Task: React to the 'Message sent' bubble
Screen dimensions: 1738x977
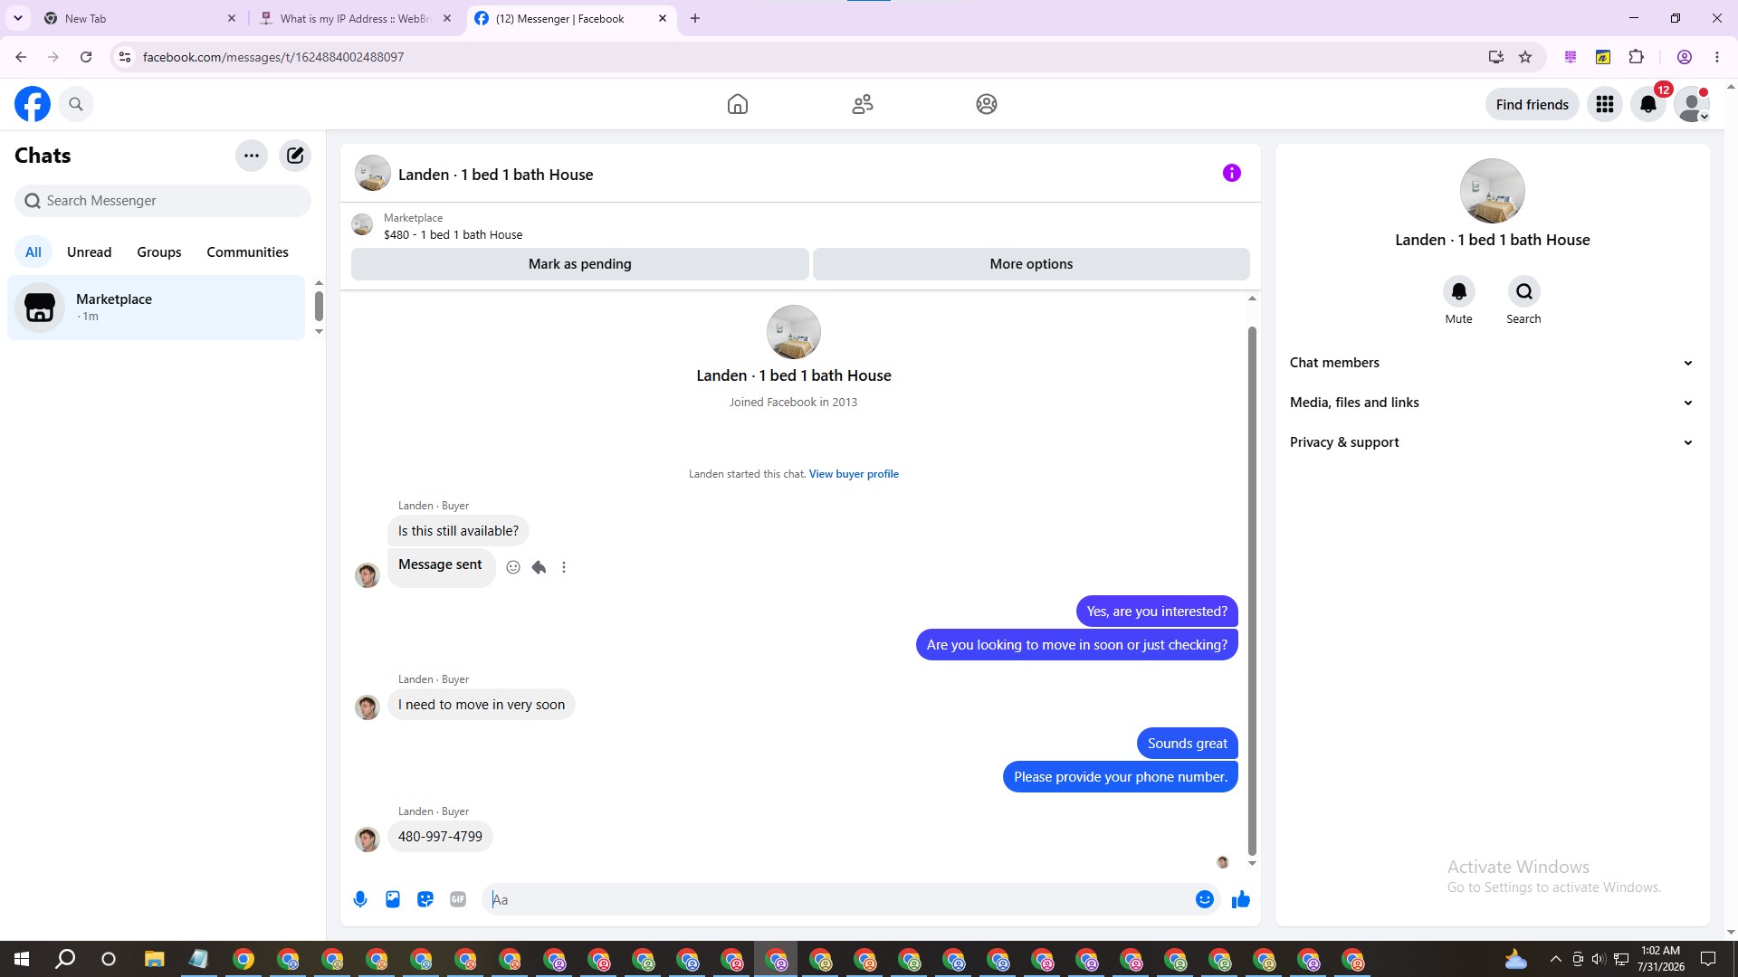Action: coord(513,567)
